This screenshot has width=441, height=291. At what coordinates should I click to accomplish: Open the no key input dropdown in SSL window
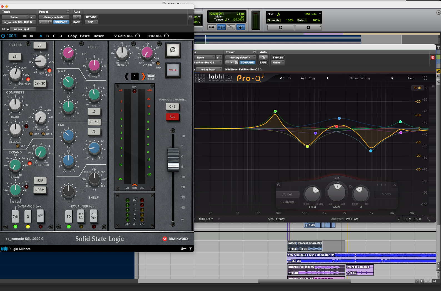[x=23, y=29]
